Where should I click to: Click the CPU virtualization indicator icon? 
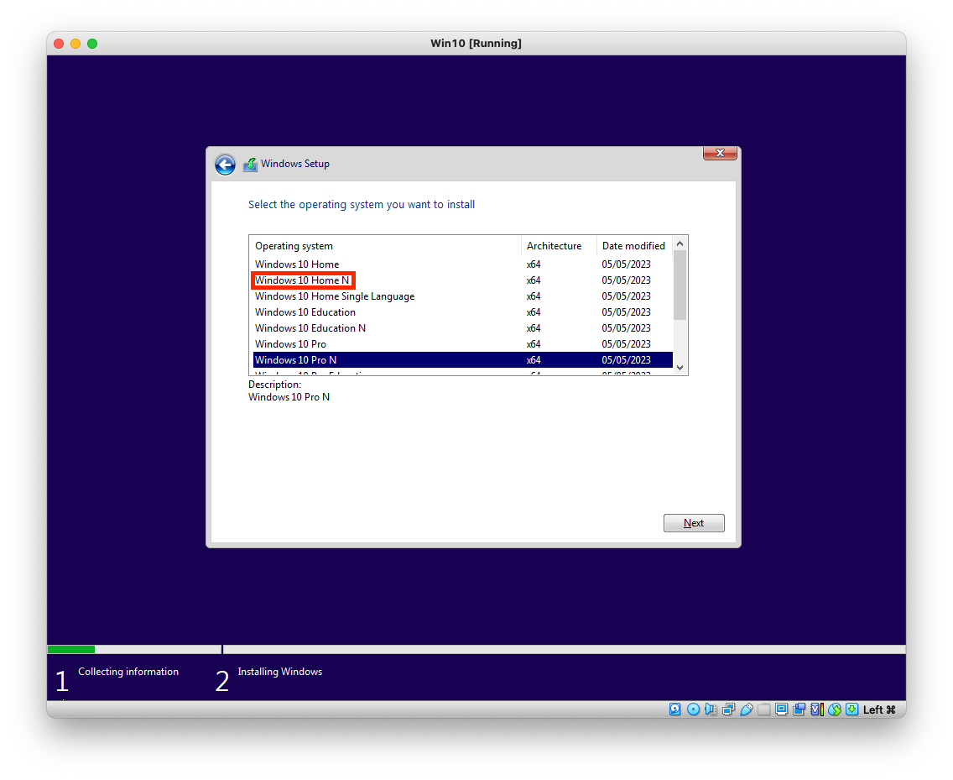tap(817, 709)
